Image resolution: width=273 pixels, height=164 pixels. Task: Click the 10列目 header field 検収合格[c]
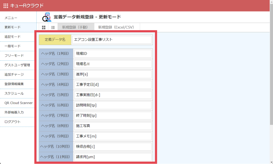tap(113, 147)
